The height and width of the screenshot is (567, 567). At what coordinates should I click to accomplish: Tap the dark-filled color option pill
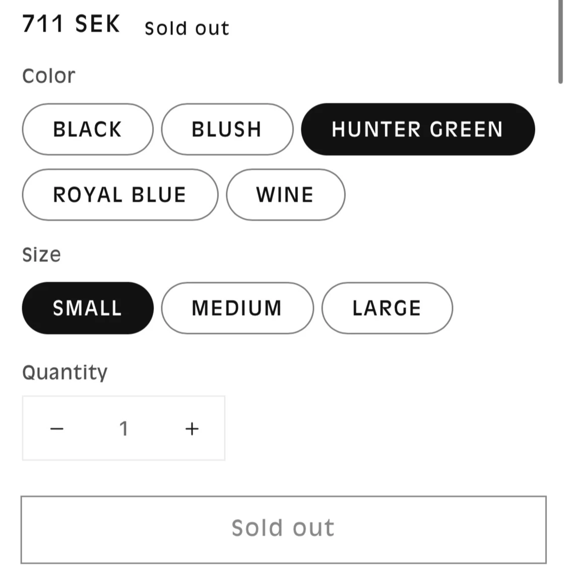pyautogui.click(x=417, y=130)
